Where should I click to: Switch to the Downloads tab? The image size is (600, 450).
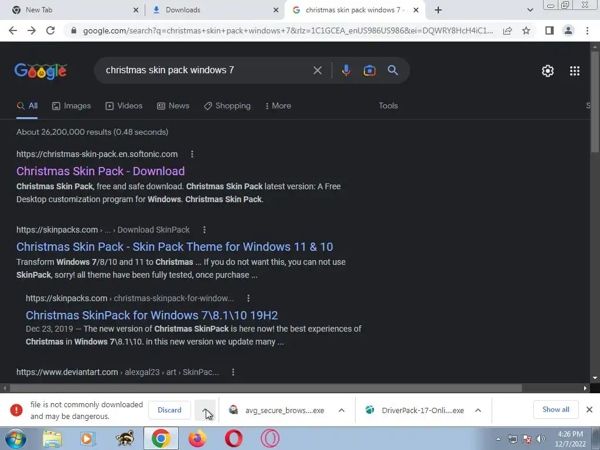pyautogui.click(x=214, y=10)
